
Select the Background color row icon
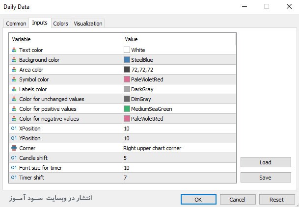click(13, 60)
